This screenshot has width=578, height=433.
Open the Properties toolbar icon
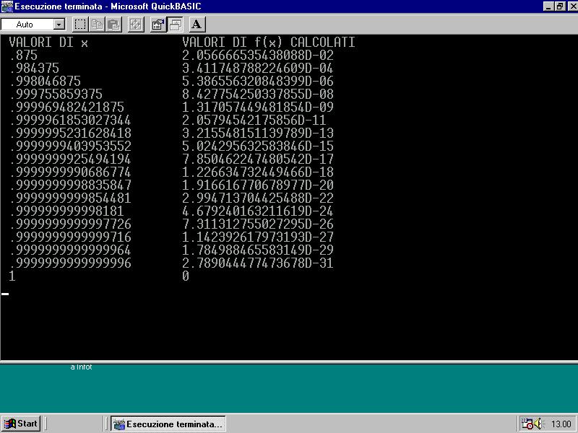tap(158, 25)
